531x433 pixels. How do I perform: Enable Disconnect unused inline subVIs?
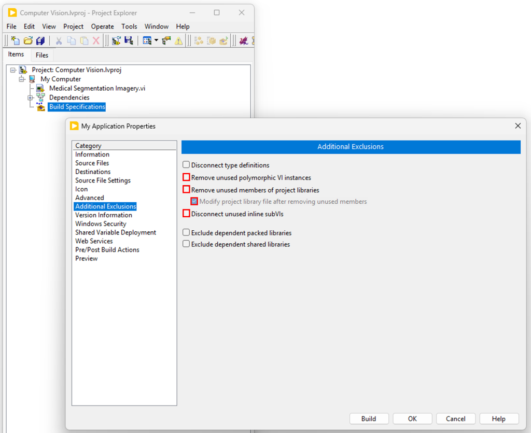point(186,213)
